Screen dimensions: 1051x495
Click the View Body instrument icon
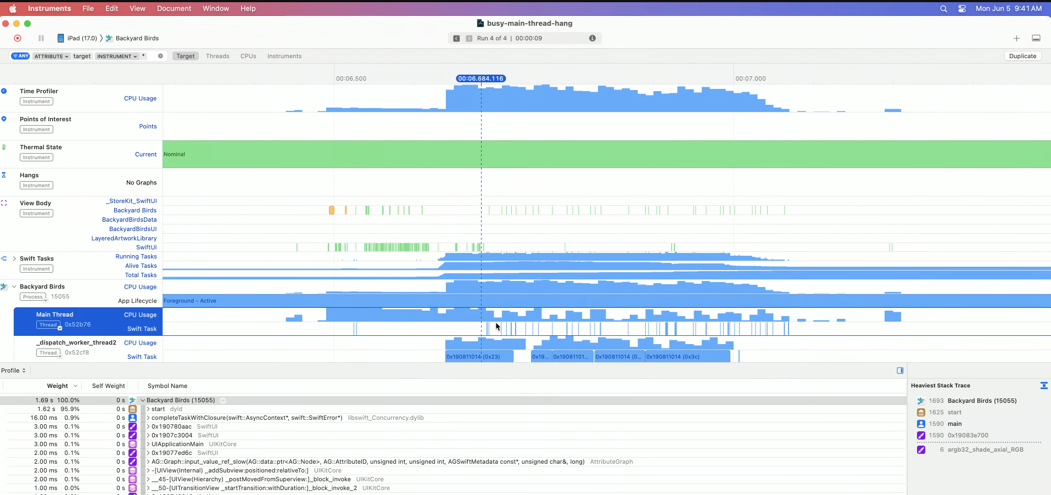click(x=4, y=203)
